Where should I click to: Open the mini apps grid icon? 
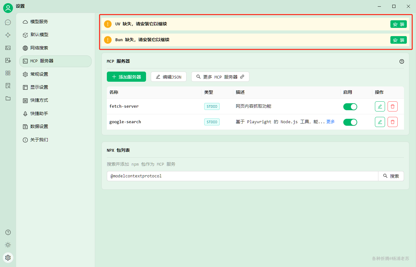[x=8, y=73]
